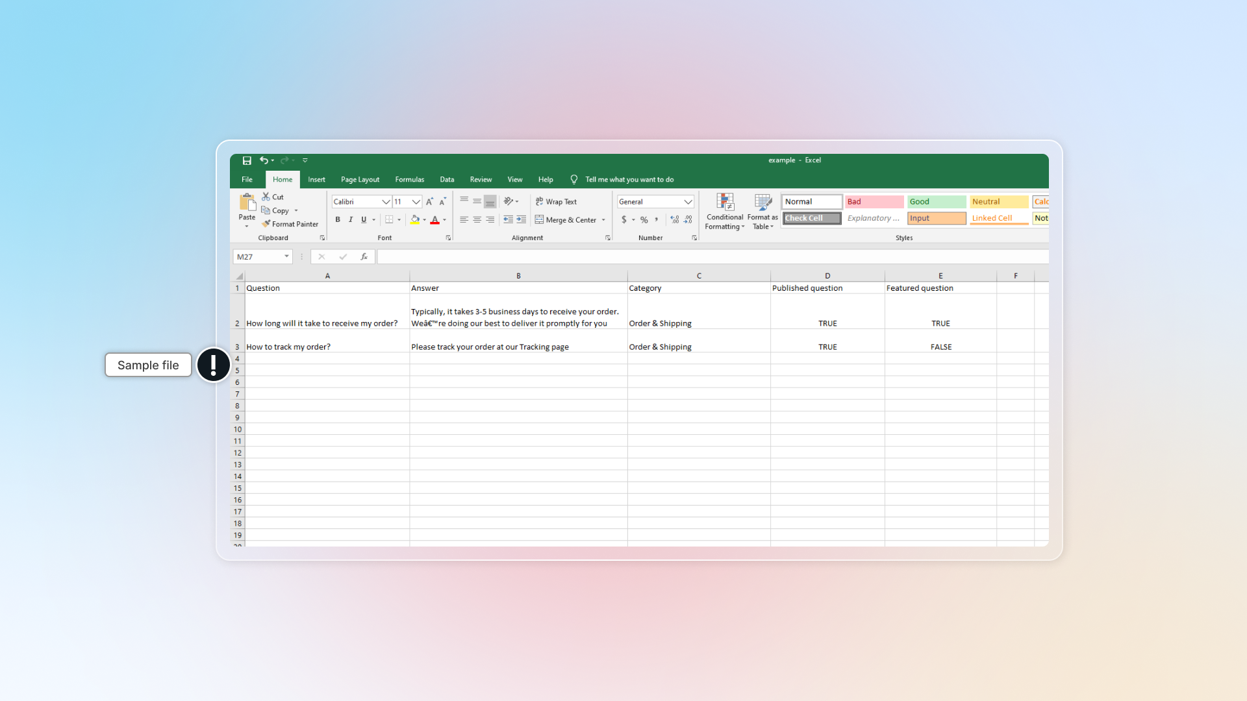Screen dimensions: 1247x701
Task: Click the Sample file button
Action: 148,365
